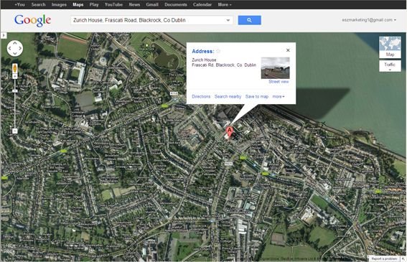Screen dimensions: 407x262
Task: Open the Traffic layer dropdown
Action: (x=390, y=66)
